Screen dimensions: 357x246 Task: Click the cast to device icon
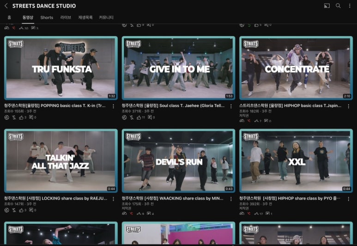[327, 6]
